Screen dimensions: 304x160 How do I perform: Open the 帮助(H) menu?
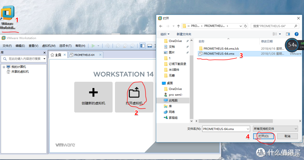click(x=80, y=46)
